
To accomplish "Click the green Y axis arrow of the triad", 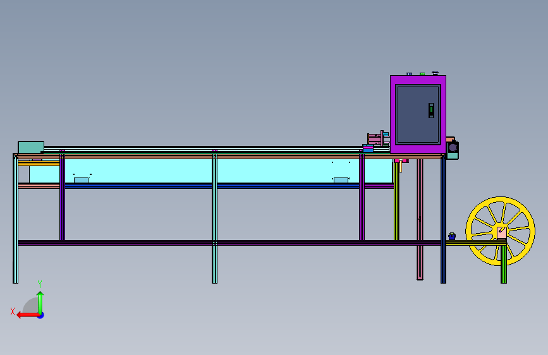I will pos(40,303).
